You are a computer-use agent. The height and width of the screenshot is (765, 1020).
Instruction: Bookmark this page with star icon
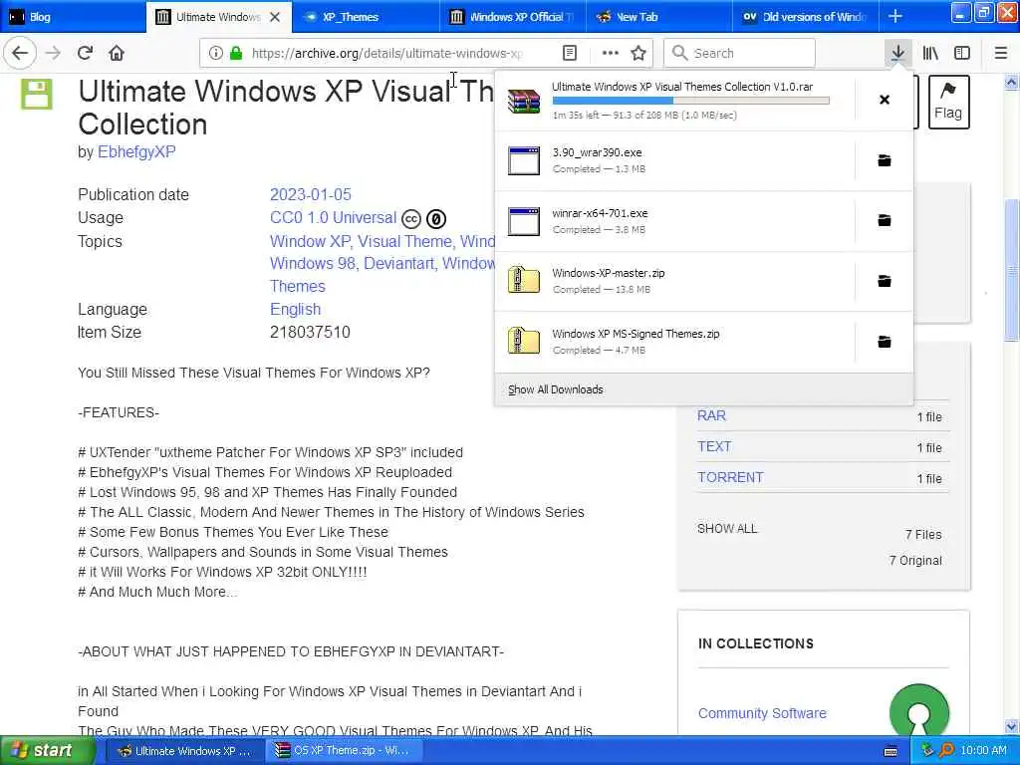click(x=638, y=53)
